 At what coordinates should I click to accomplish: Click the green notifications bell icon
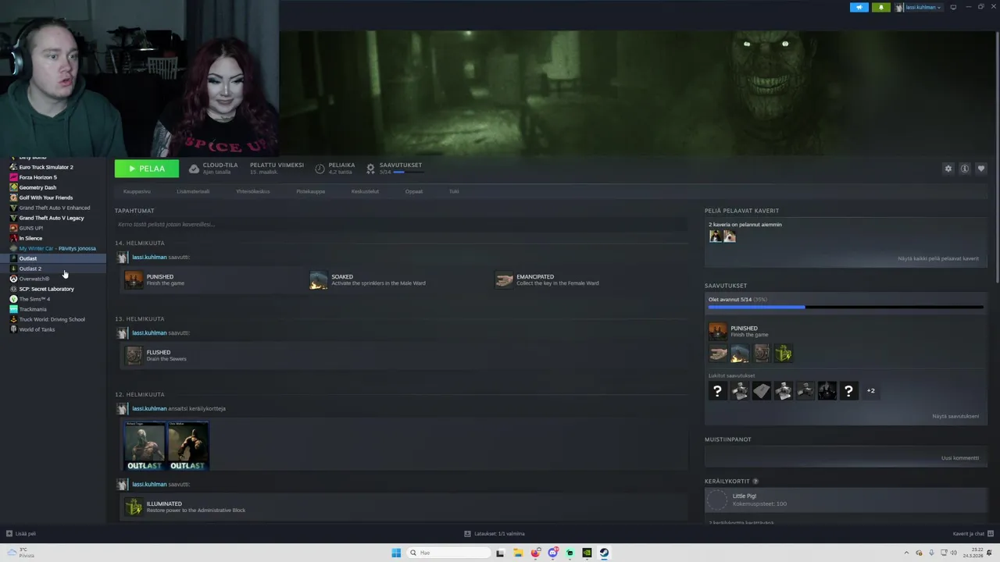[x=881, y=7]
